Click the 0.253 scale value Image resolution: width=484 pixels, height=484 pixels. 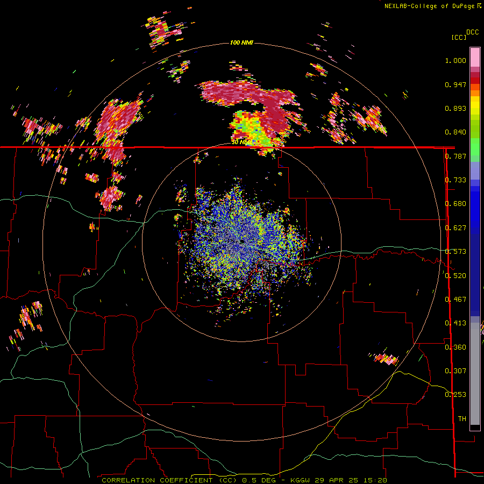(x=455, y=395)
